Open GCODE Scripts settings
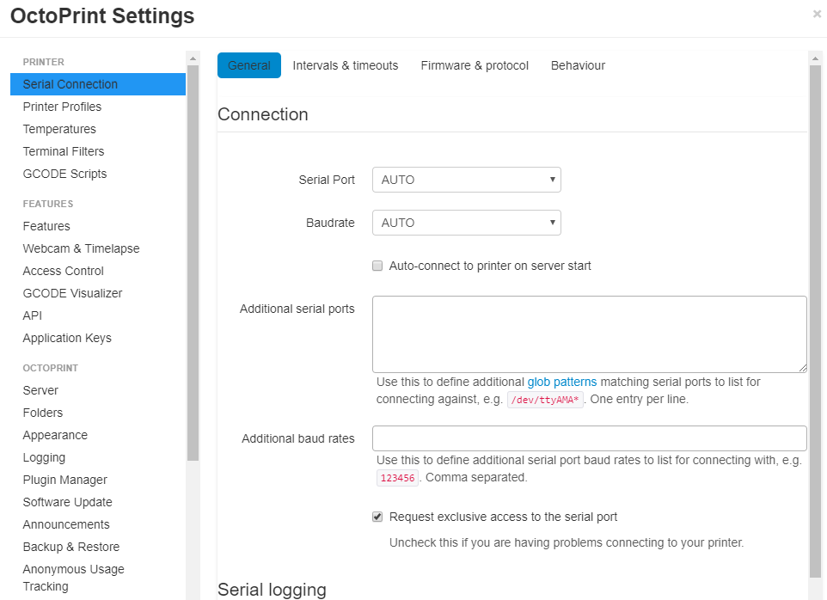Screen dimensions: 827x600 pos(64,174)
